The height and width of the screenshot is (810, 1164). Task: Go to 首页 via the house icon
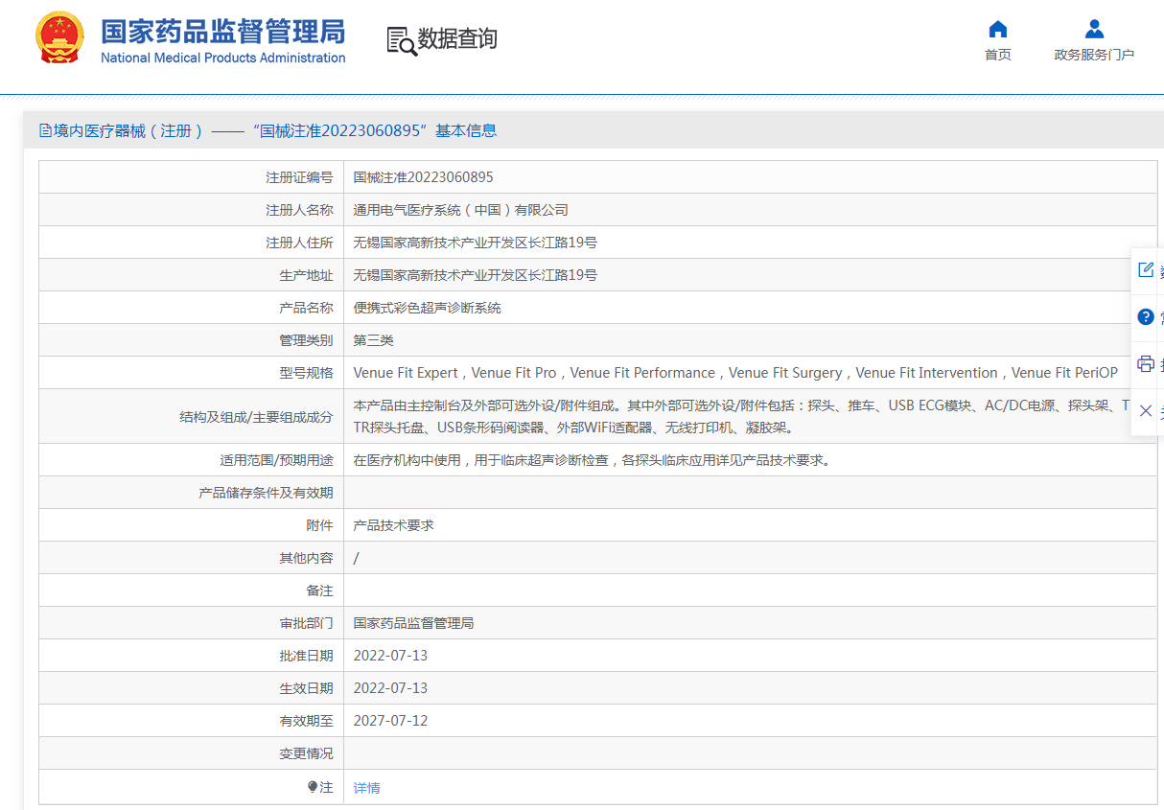(x=998, y=28)
